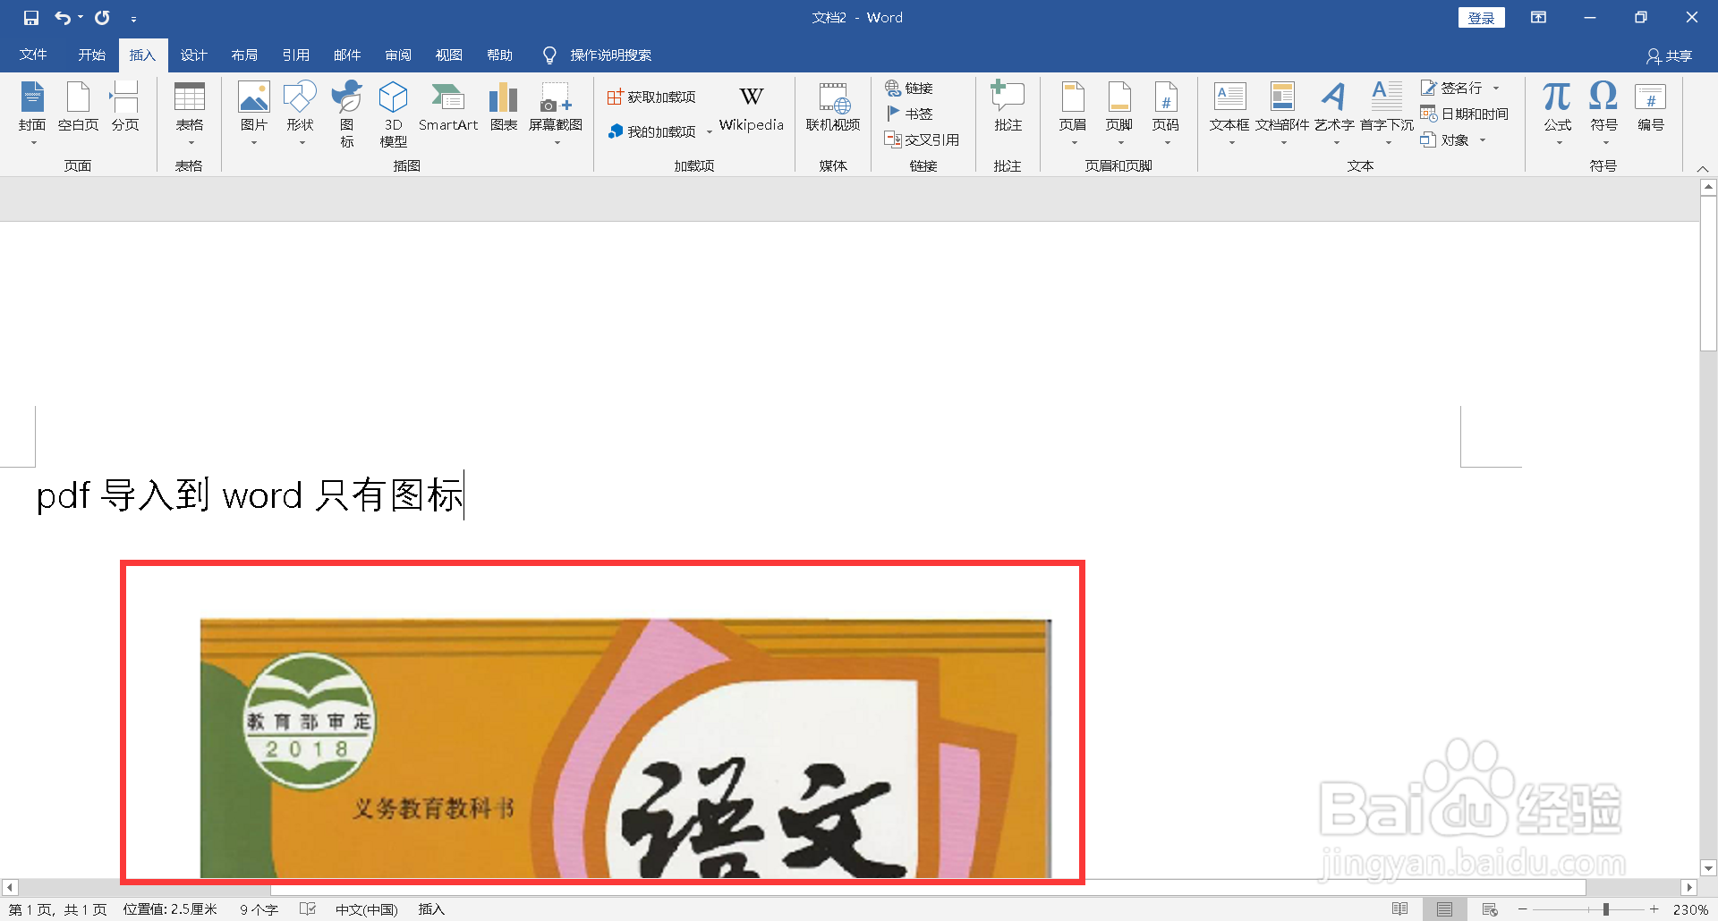
Task: Insert a header (页眉)
Action: coord(1073,114)
